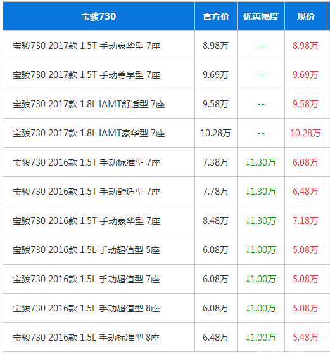
Task: Select 宝骏730 2016款 1.5T 手动舒适型 7座
Action: (86, 192)
